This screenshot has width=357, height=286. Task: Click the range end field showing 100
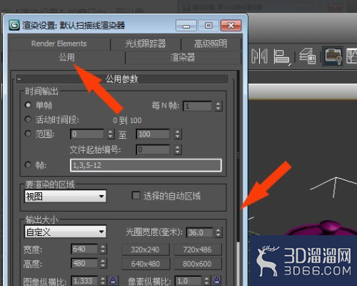[x=153, y=134]
